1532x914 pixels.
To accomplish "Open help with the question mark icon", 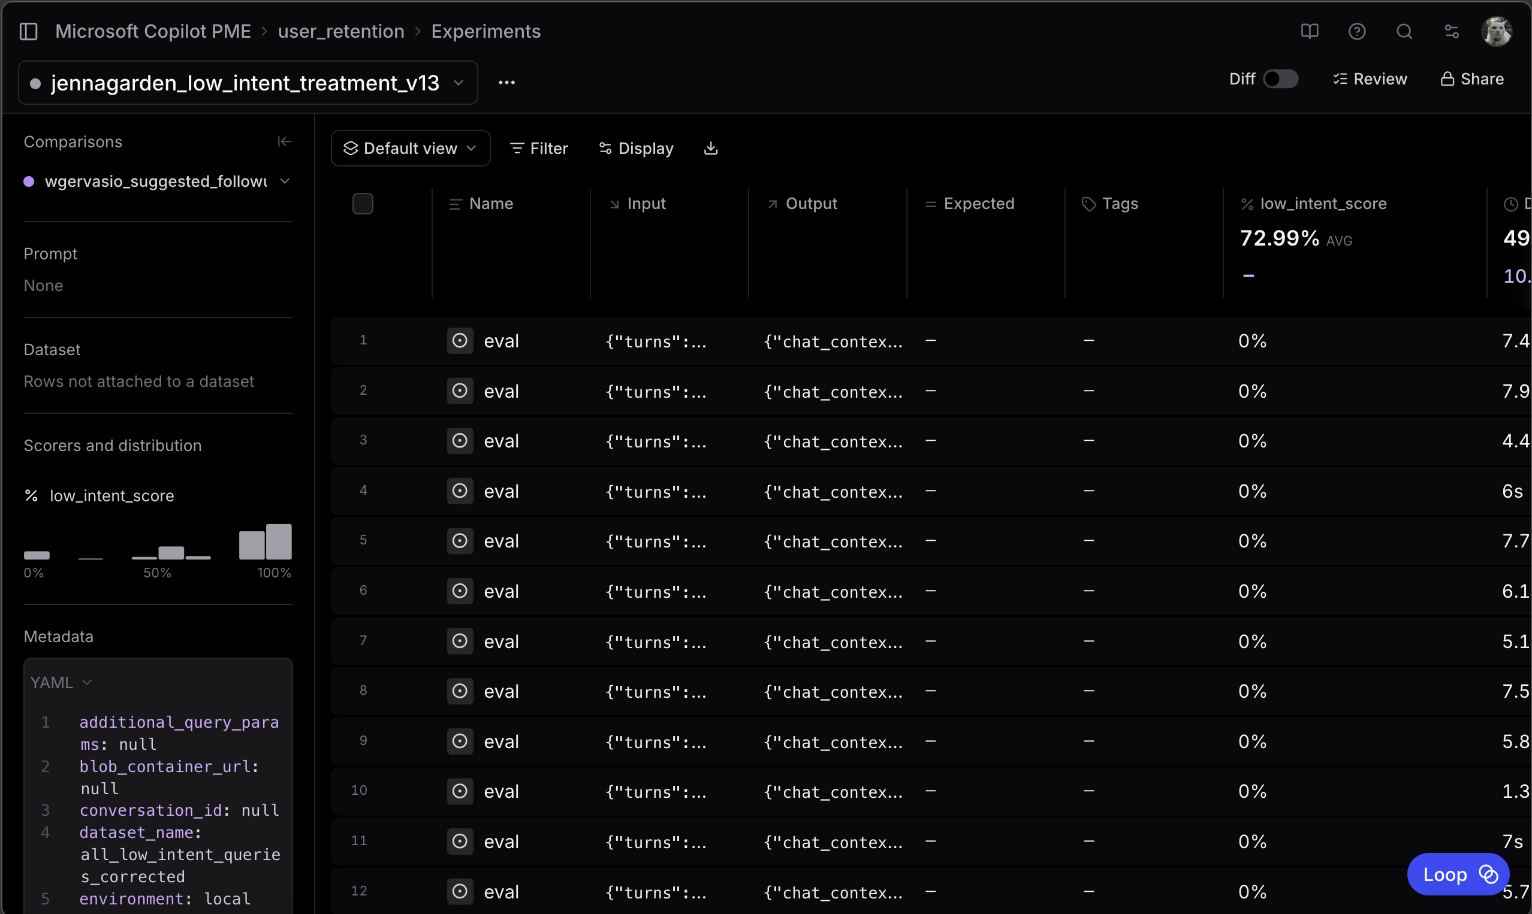I will pos(1357,31).
